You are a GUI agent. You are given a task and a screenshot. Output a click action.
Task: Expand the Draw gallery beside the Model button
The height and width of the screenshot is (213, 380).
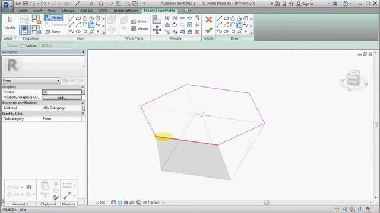(103, 32)
